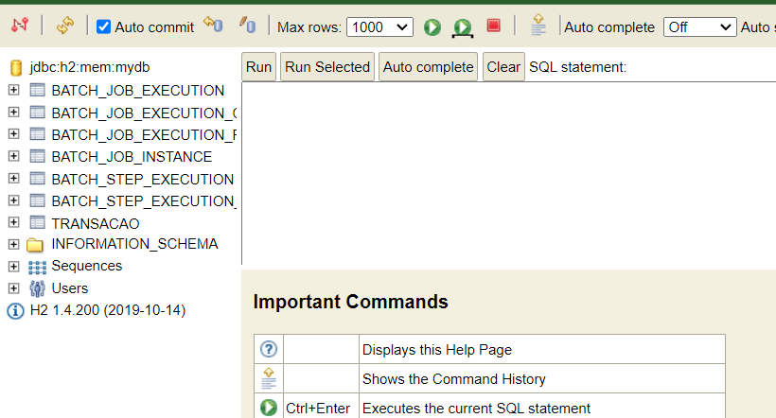Viewport: 776px width, 418px height.
Task: Expand the BATCH_JOB_INSTANCE table node
Action: pos(13,156)
